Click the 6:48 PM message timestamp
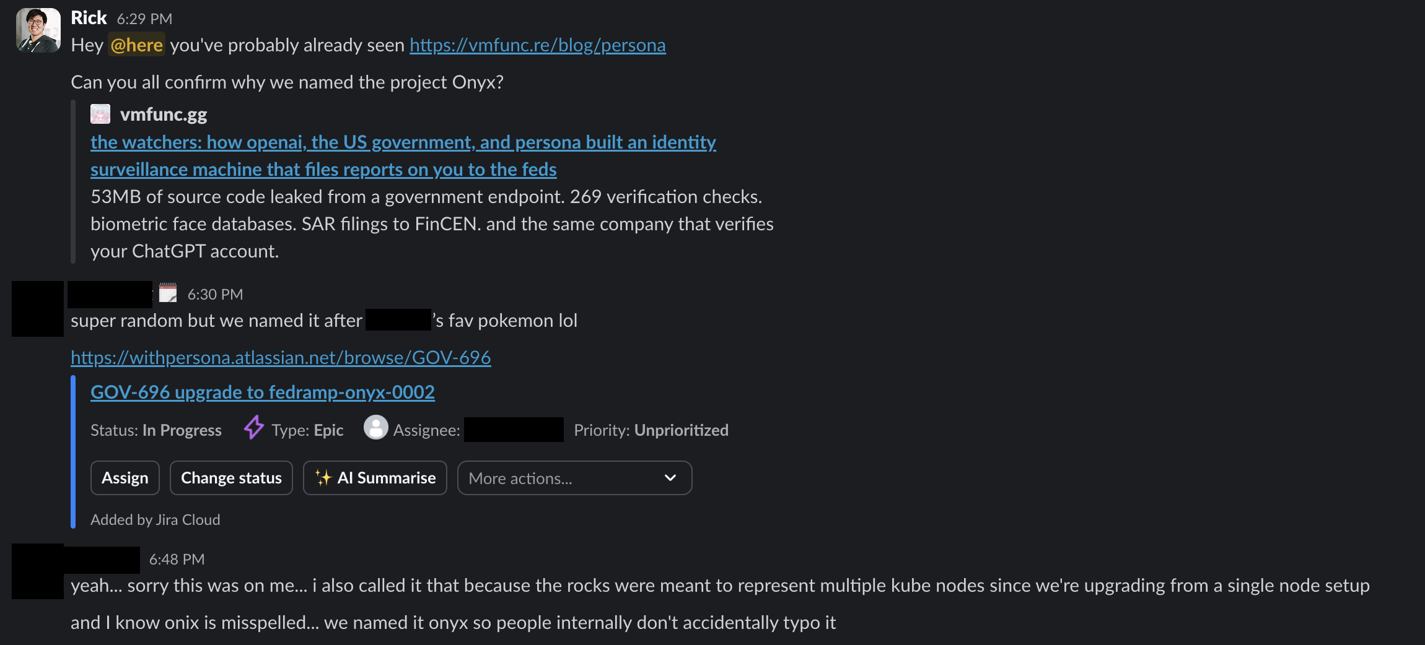The height and width of the screenshot is (645, 1425). [x=177, y=559]
